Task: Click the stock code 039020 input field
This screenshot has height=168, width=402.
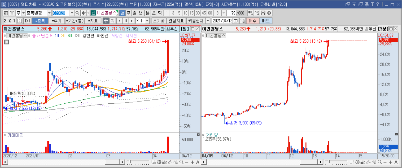Action: coord(61,13)
